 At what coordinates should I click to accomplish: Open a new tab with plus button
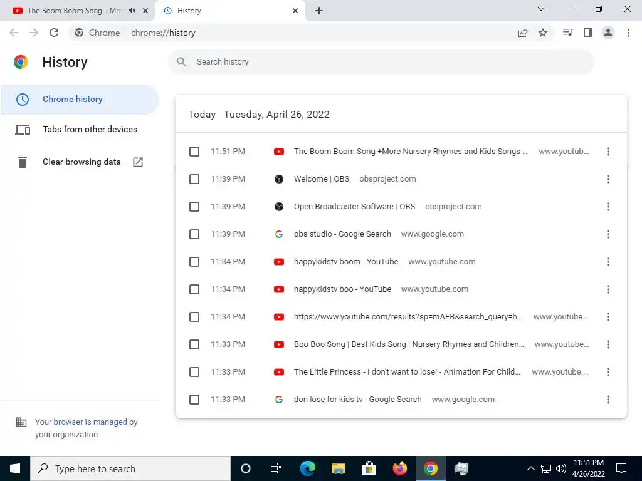pos(319,11)
